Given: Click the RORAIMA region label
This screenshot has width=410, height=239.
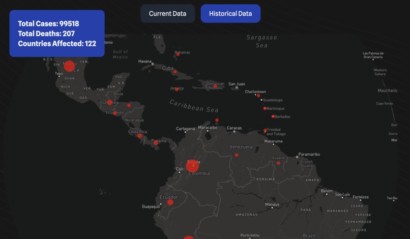Looking at the screenshot, I should pyautogui.click(x=266, y=180).
